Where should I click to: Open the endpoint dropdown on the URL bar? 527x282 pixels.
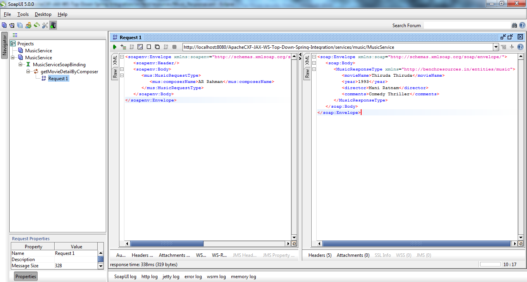point(496,46)
